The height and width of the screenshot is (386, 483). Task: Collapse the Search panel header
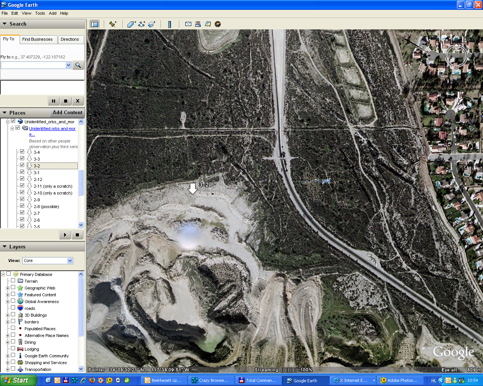[x=43, y=24]
